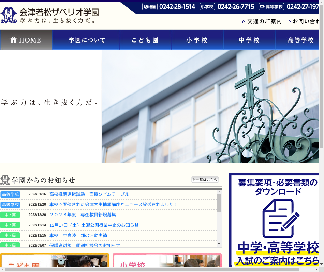Open 高校推薦選抜試験 面接タイムテーブル news link
The image size is (324, 272).
(89, 194)
